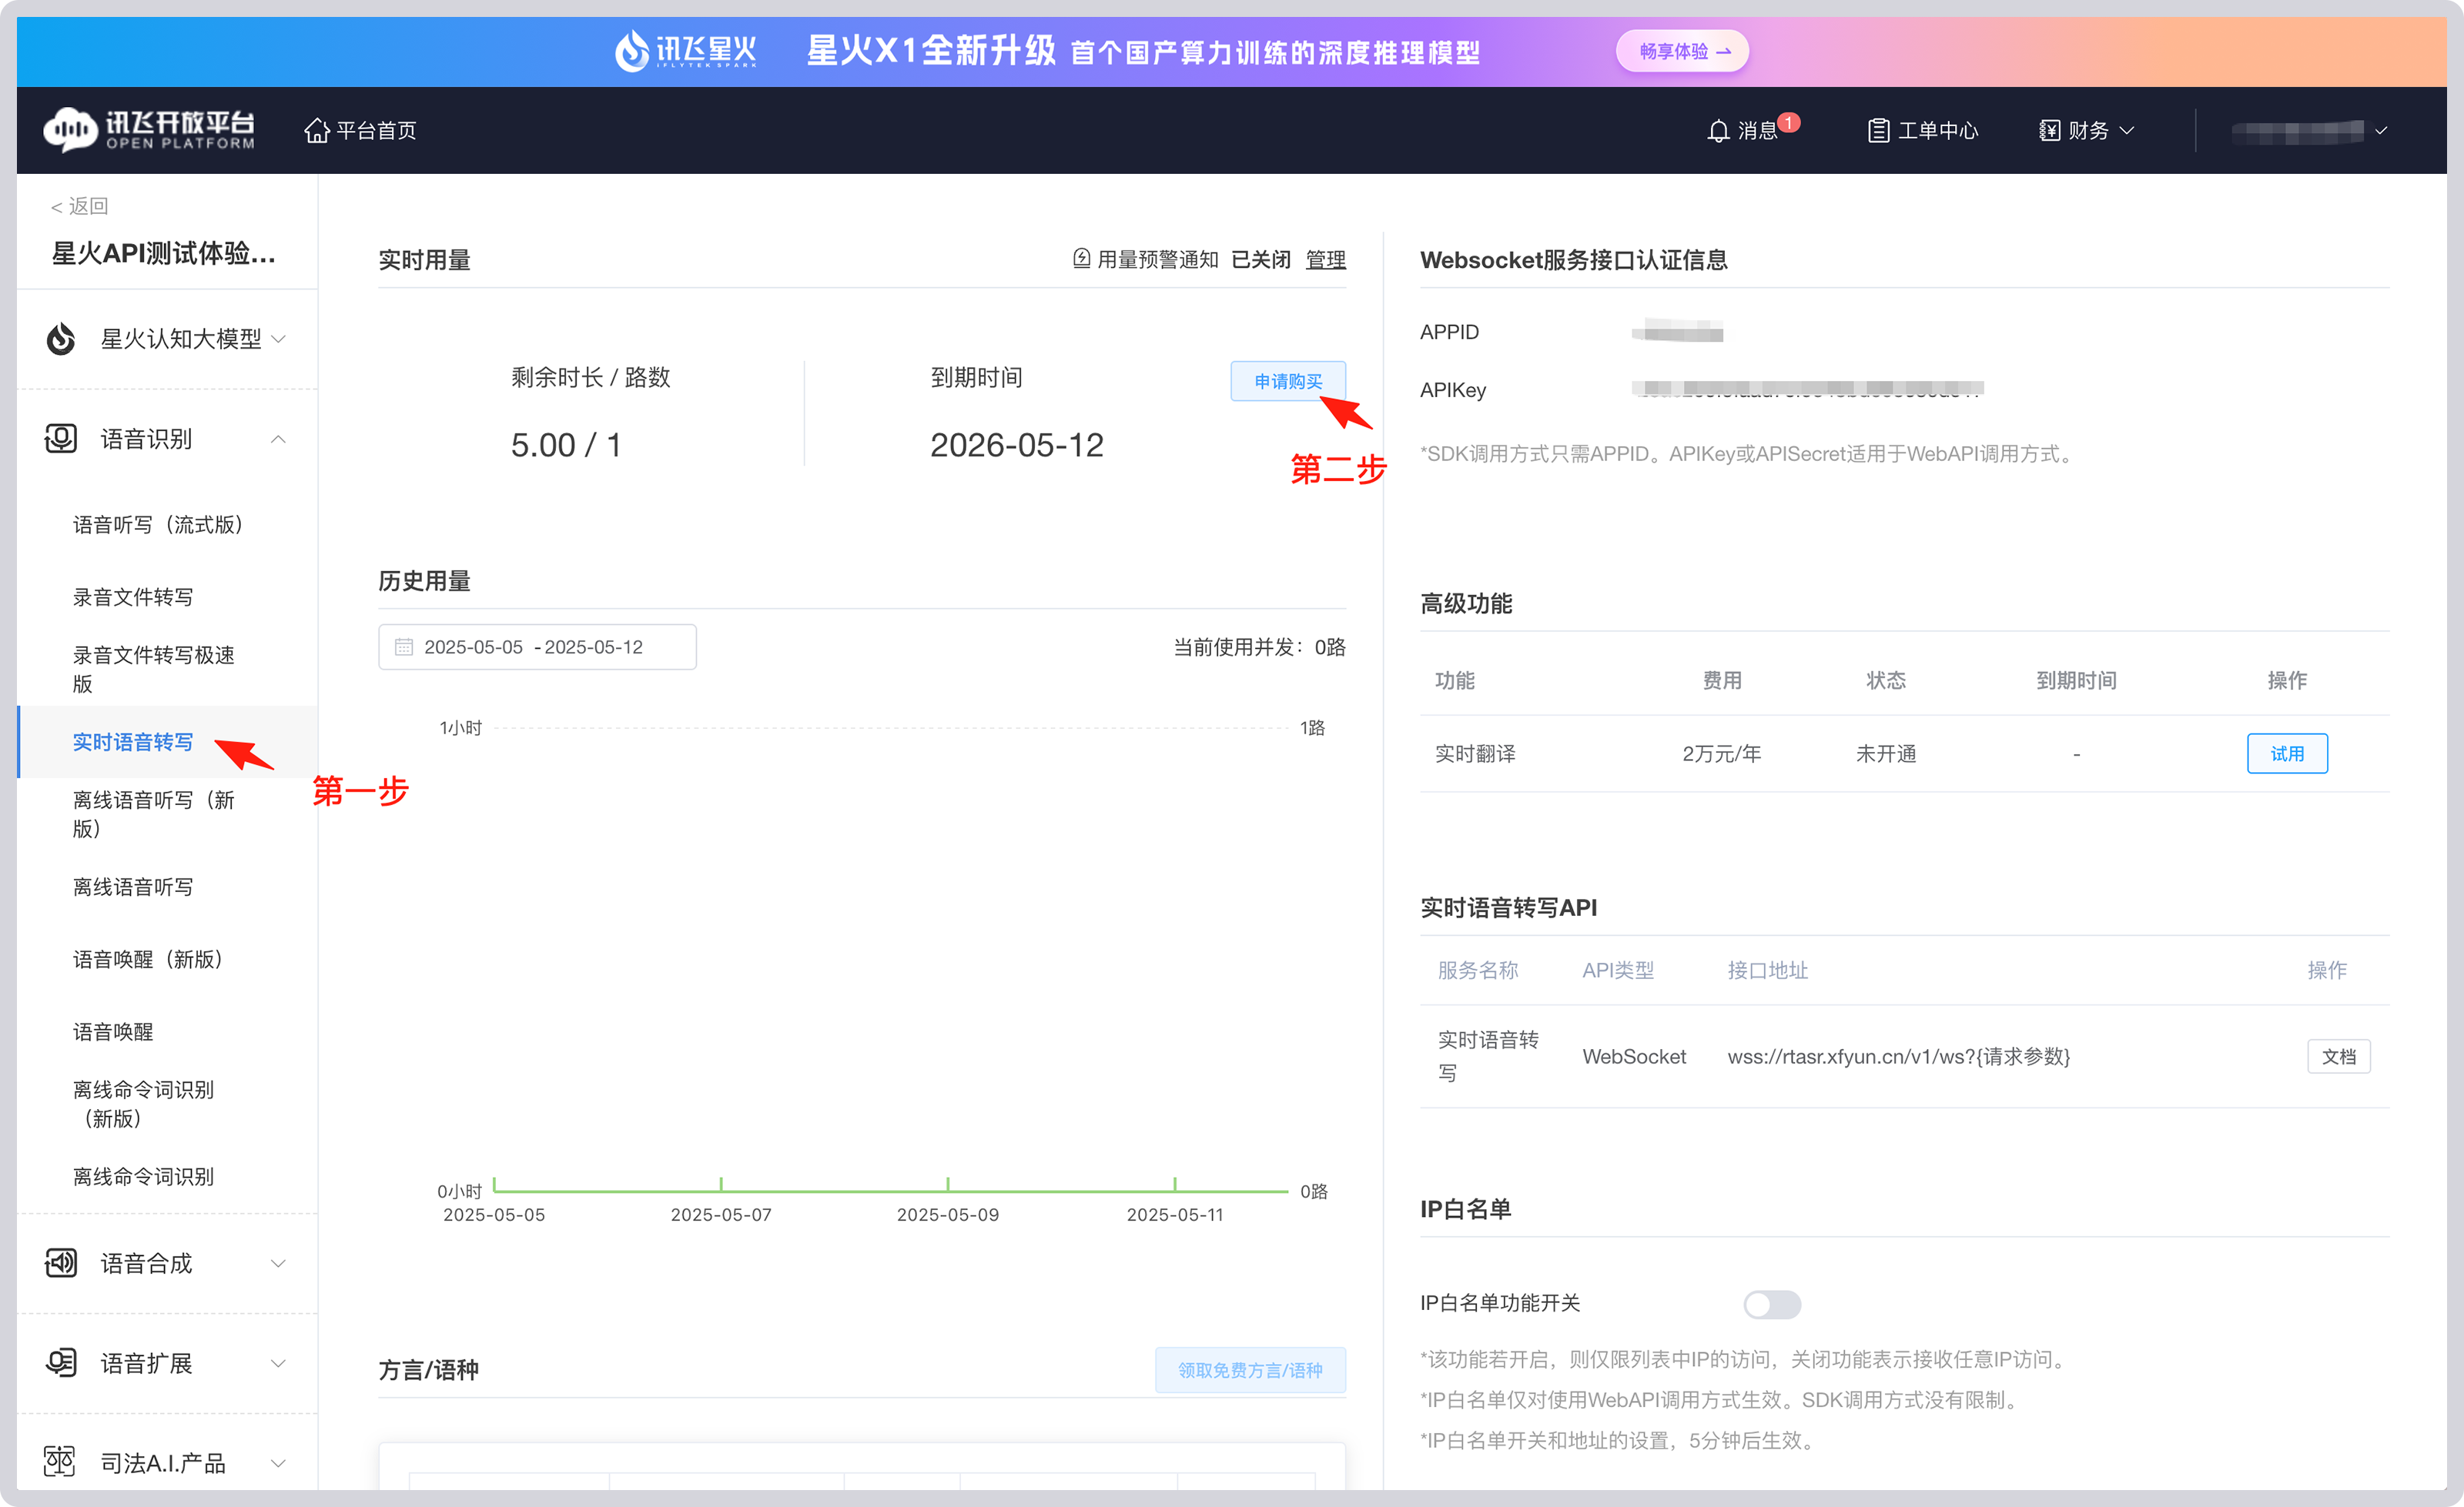The image size is (2464, 1507).
Task: Click the calendar icon in history usage picker
Action: [404, 646]
